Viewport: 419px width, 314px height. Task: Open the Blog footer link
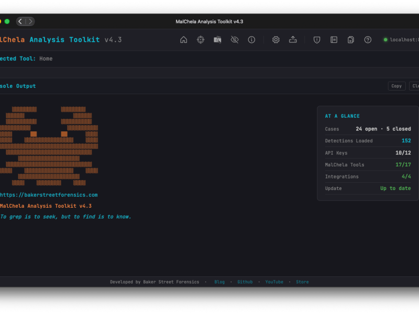[219, 282]
